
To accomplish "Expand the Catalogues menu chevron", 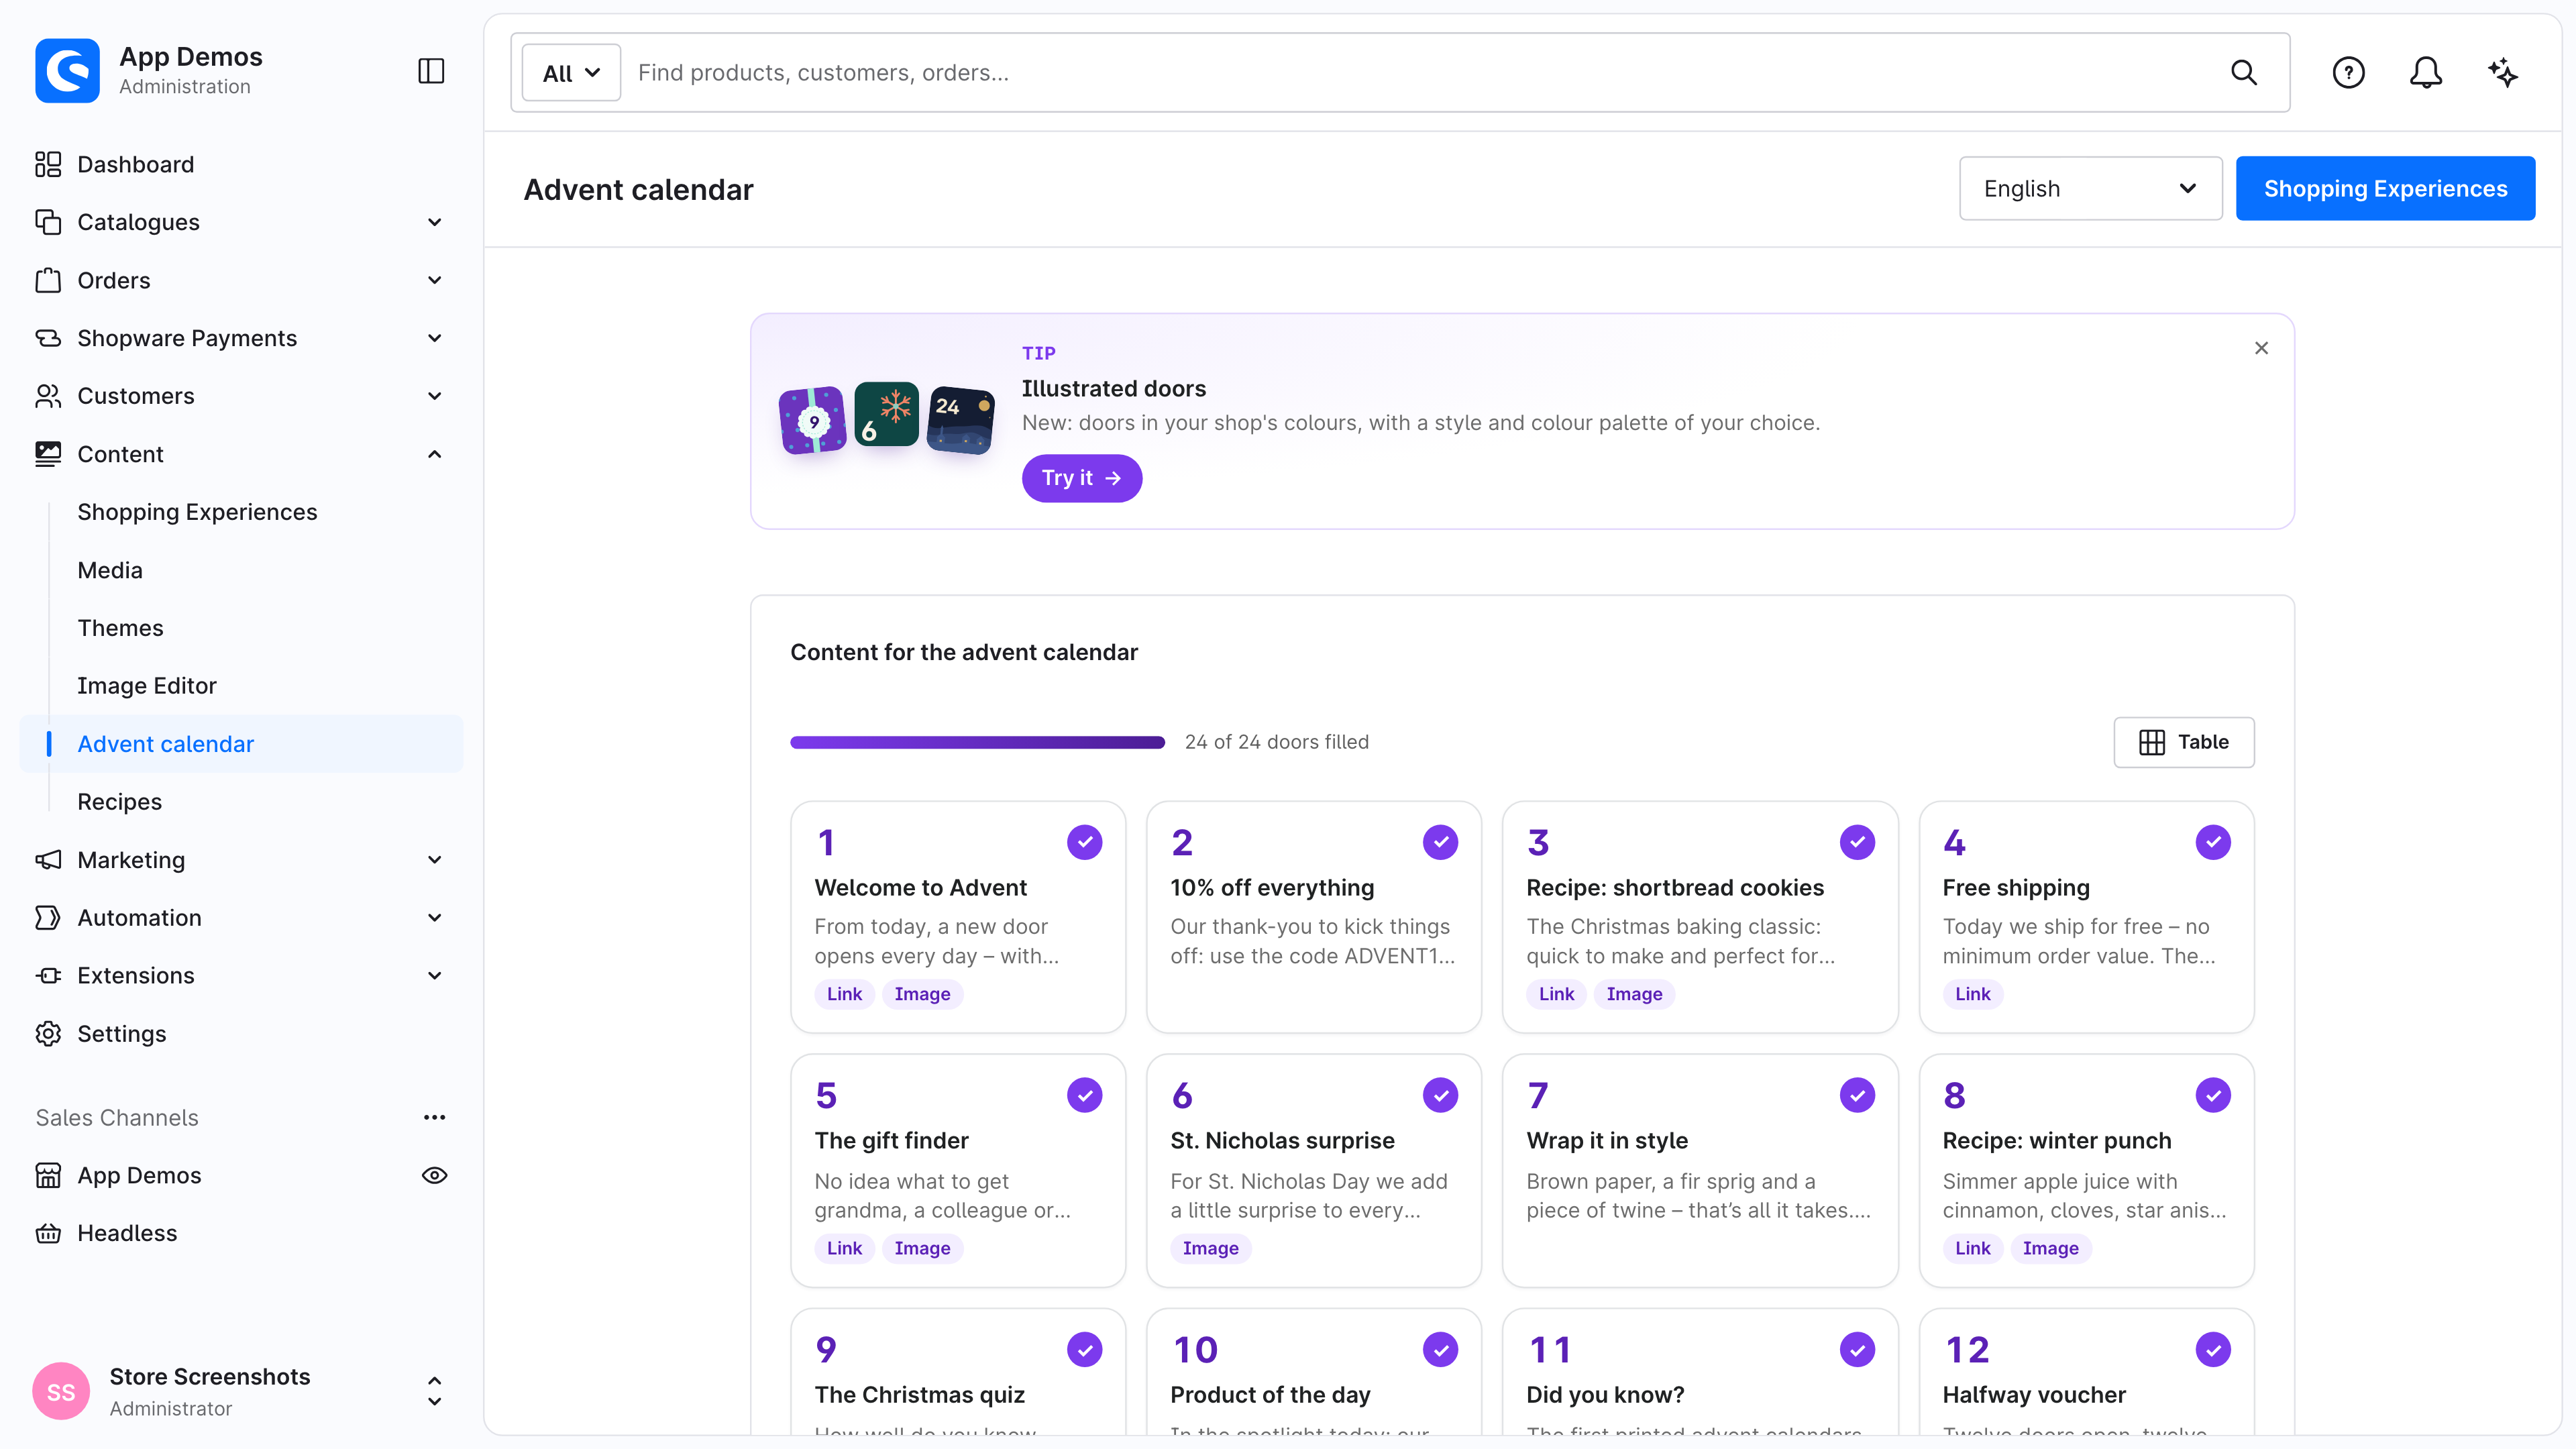I will [x=434, y=222].
